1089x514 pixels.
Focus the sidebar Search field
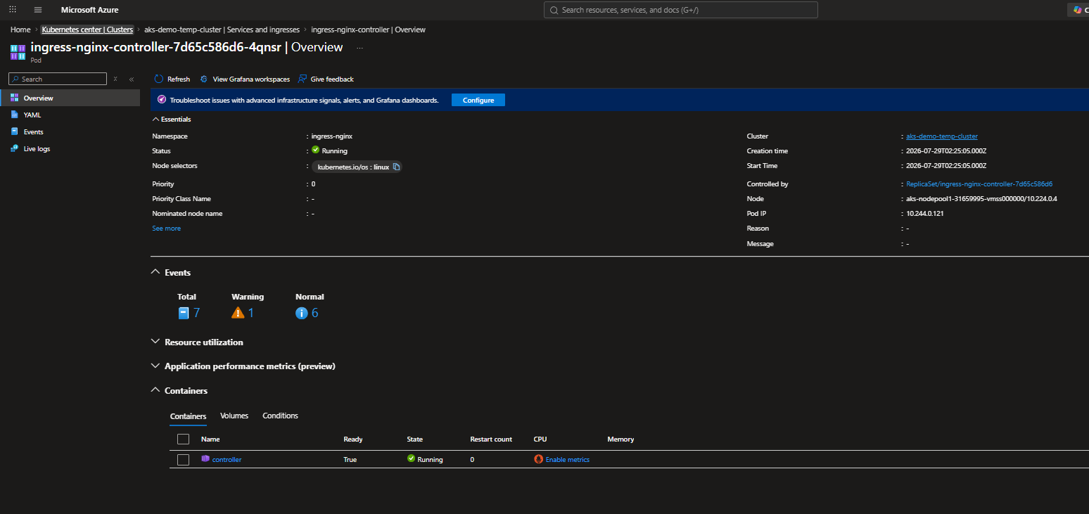[x=58, y=79]
